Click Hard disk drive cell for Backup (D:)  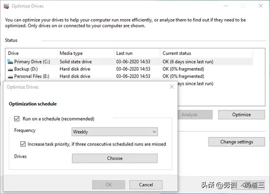(75, 69)
